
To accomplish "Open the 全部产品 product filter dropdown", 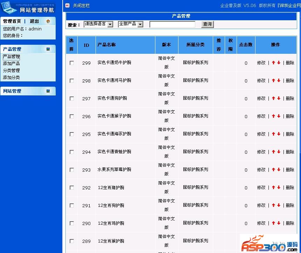I will (x=131, y=24).
